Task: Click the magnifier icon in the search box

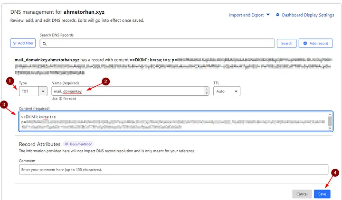Action: [44, 44]
